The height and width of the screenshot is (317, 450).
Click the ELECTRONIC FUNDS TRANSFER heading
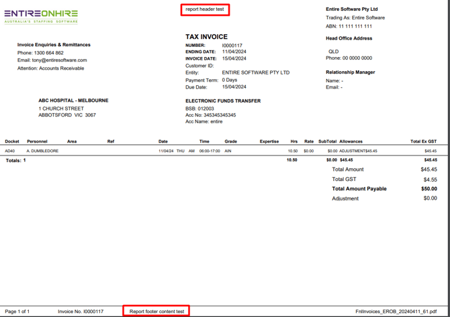(223, 101)
